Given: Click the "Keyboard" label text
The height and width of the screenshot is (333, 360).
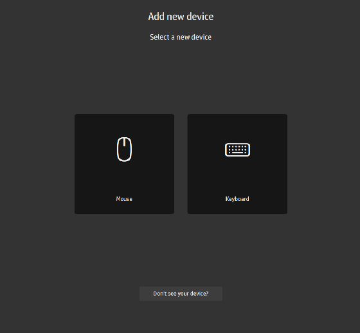Looking at the screenshot, I should coord(237,199).
